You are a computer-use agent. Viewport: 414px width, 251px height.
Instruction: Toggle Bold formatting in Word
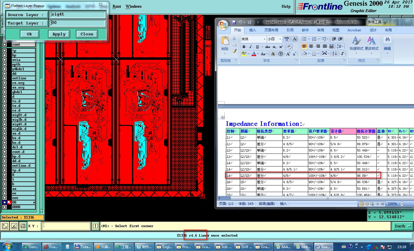(244, 47)
